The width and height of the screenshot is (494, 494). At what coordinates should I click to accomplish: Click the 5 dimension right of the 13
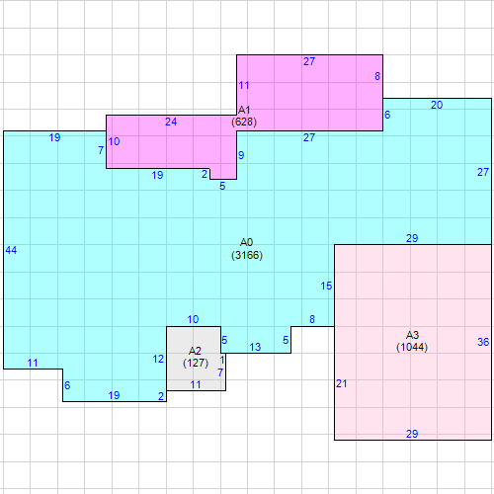click(286, 340)
